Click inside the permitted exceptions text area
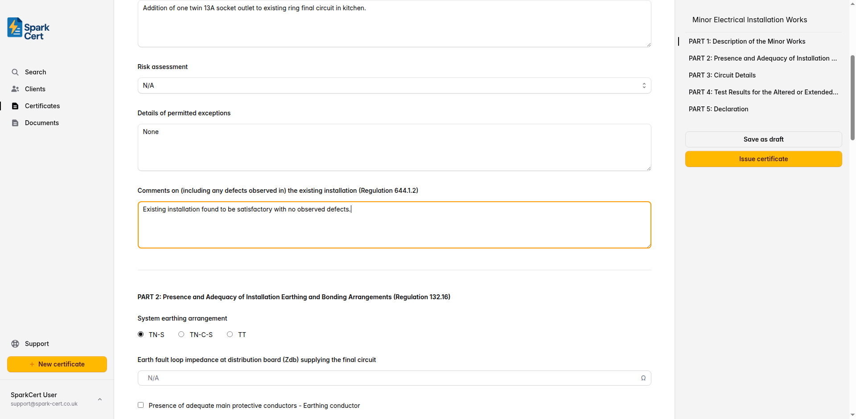 tap(394, 147)
